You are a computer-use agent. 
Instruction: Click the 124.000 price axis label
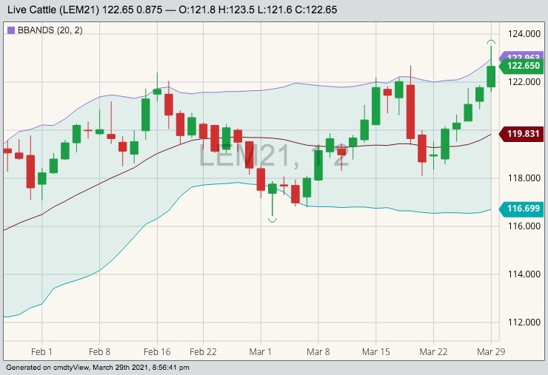coord(524,34)
